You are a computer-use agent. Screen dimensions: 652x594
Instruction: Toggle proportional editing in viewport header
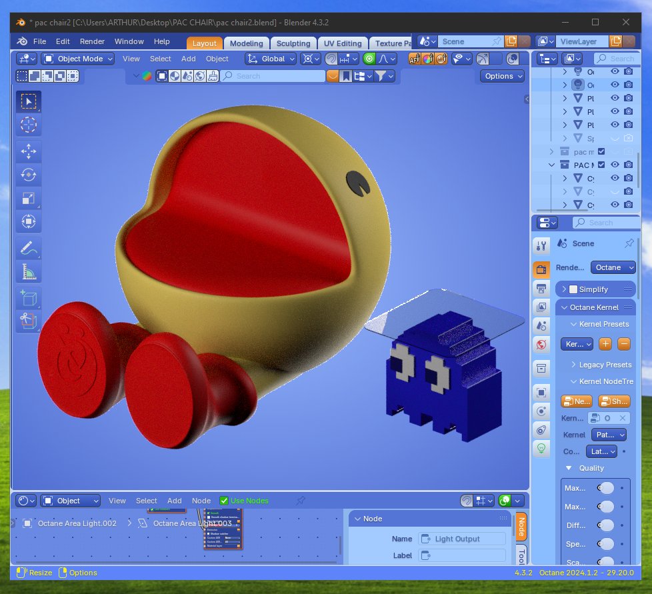pyautogui.click(x=369, y=59)
